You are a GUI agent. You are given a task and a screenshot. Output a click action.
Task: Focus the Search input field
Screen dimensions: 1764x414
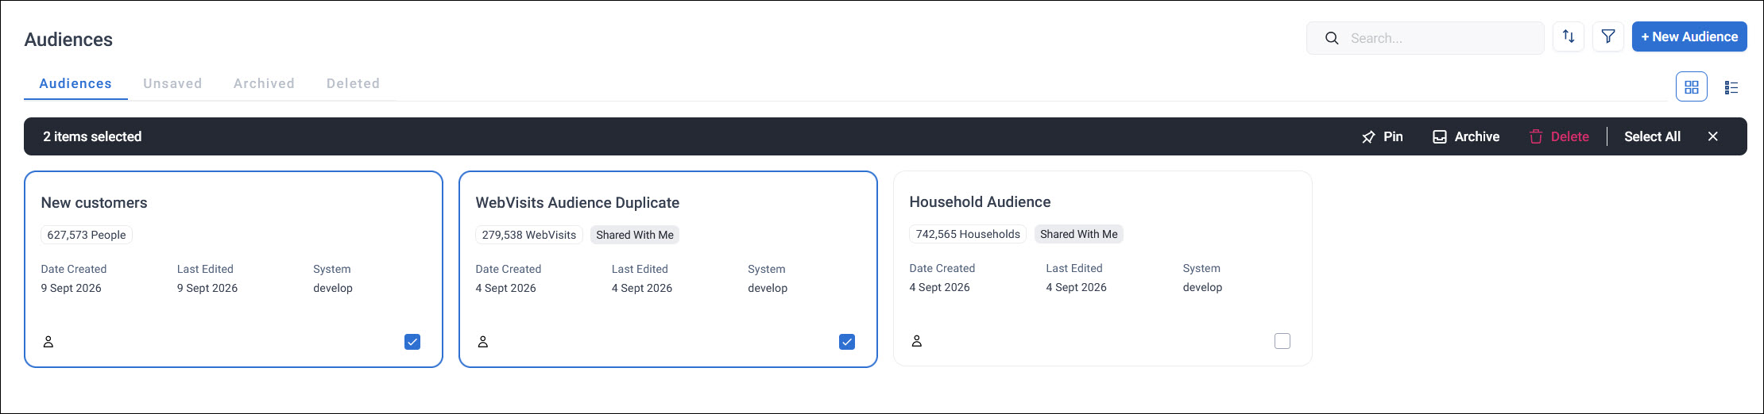1426,38
